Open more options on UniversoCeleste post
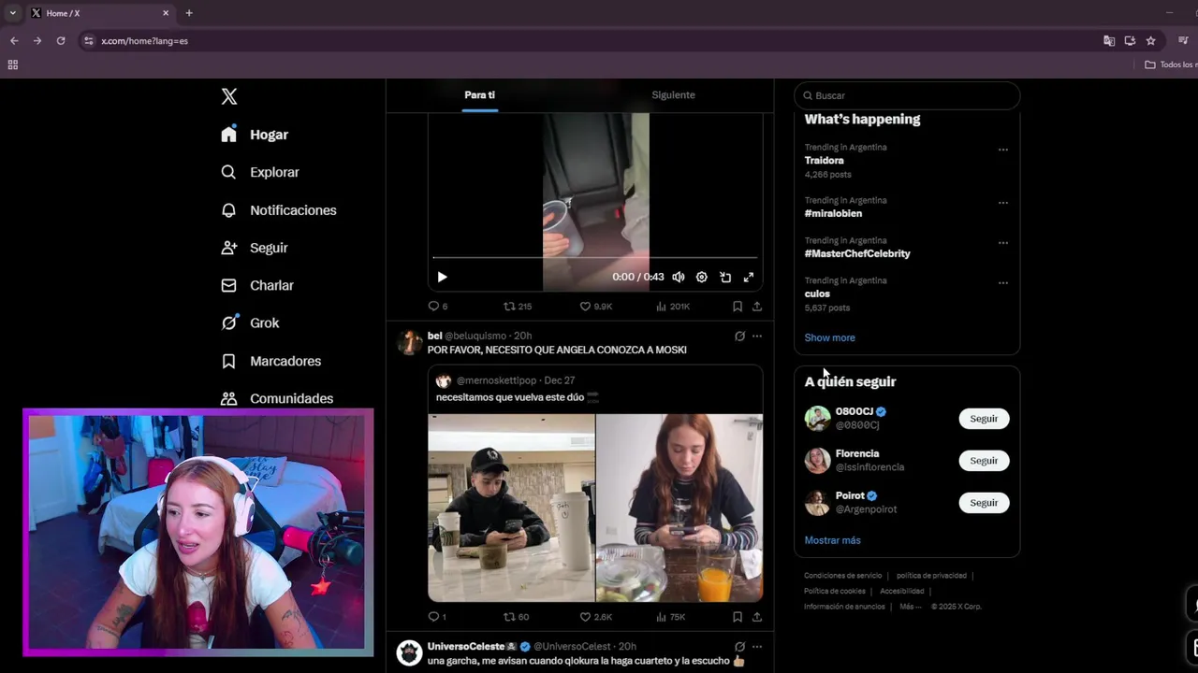Screen dimensions: 1198x673 coord(757,646)
